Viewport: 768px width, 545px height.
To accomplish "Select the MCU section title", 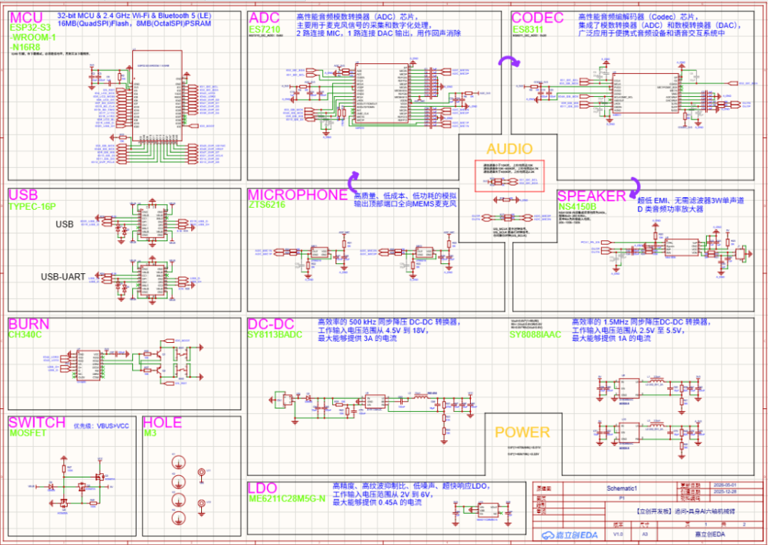I will click(x=26, y=18).
